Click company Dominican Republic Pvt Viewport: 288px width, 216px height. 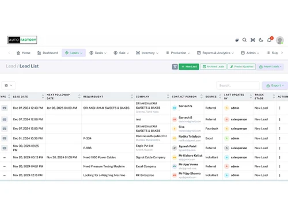coord(151,136)
